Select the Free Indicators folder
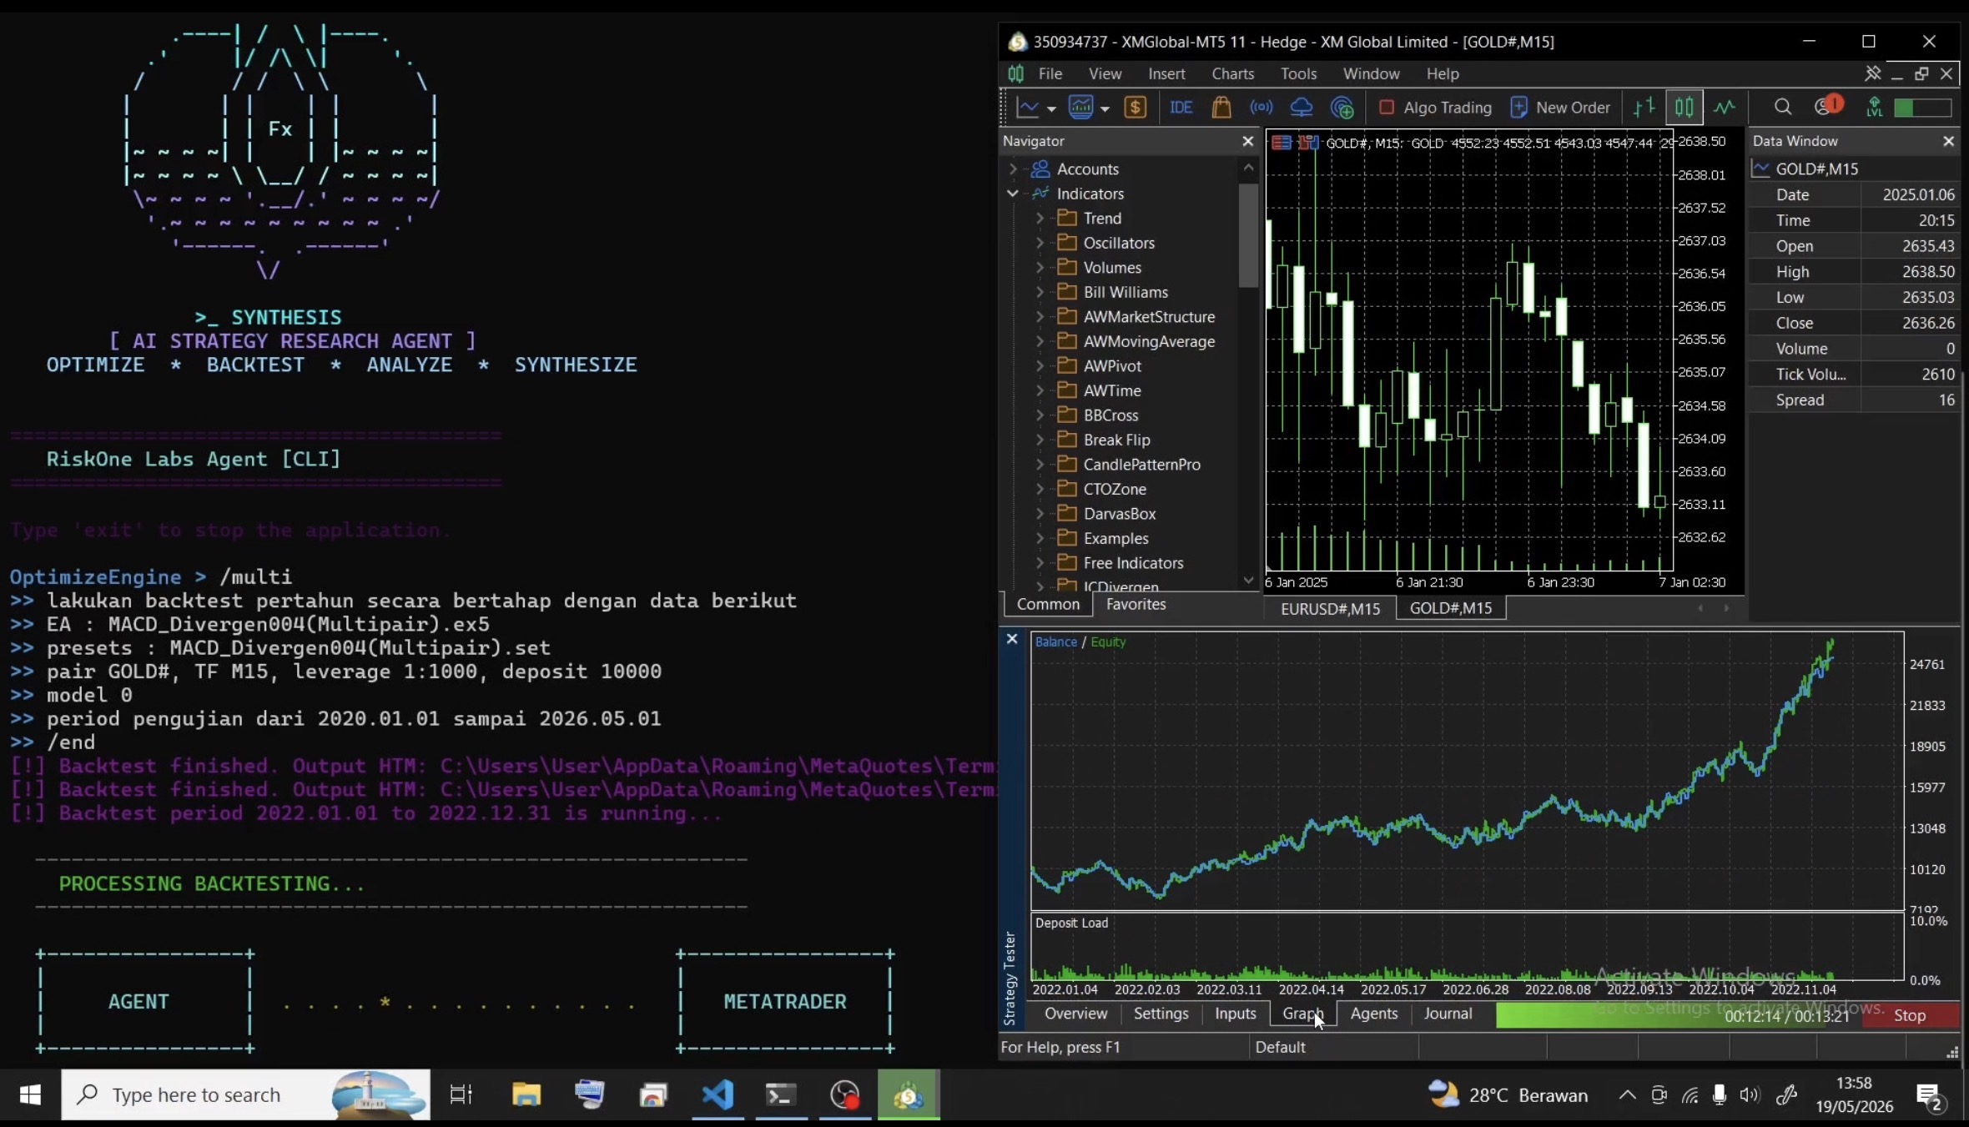The height and width of the screenshot is (1127, 1969). [1133, 563]
